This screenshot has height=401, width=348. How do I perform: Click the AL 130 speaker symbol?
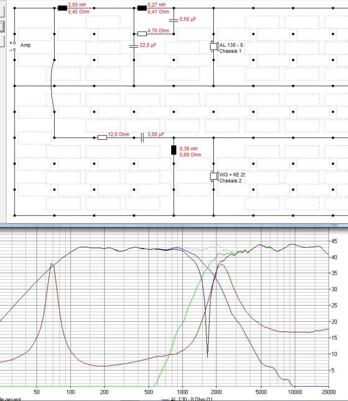point(214,47)
